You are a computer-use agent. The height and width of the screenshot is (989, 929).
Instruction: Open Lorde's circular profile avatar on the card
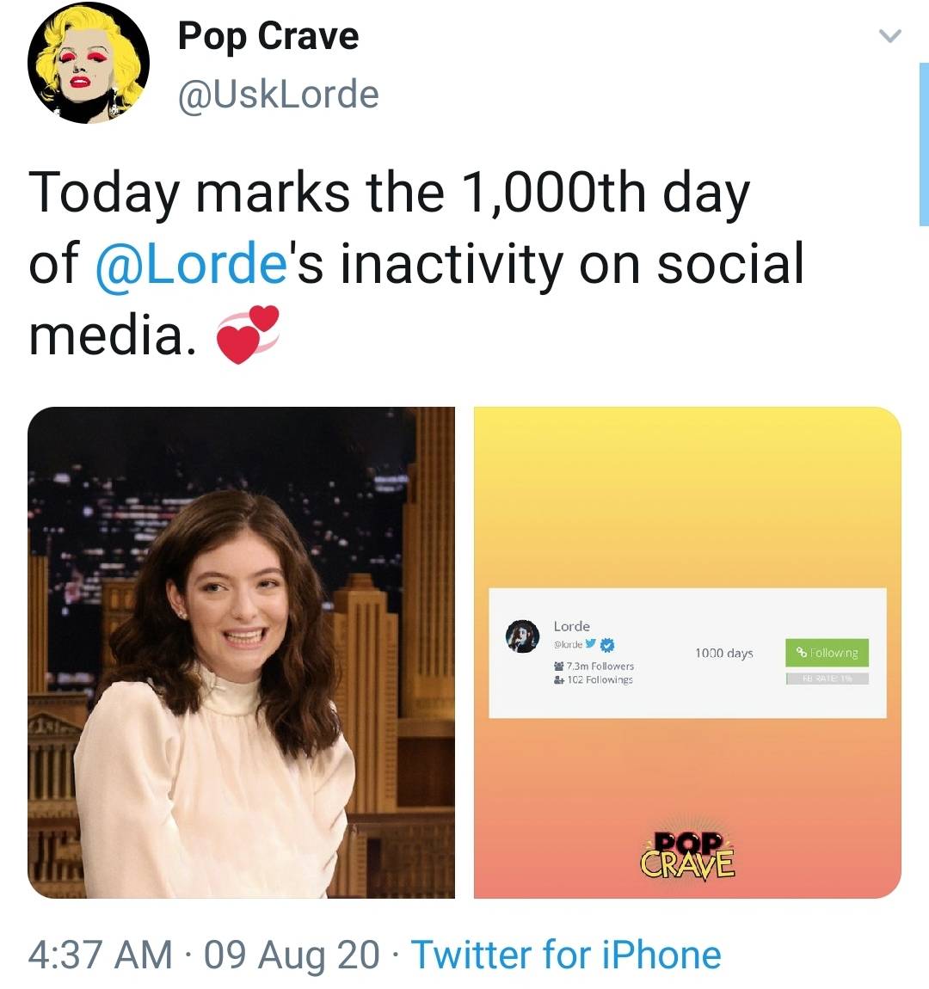[522, 636]
